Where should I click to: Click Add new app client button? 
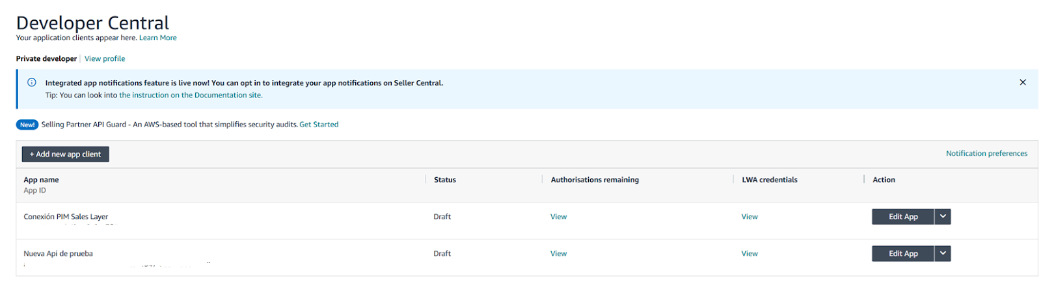65,154
